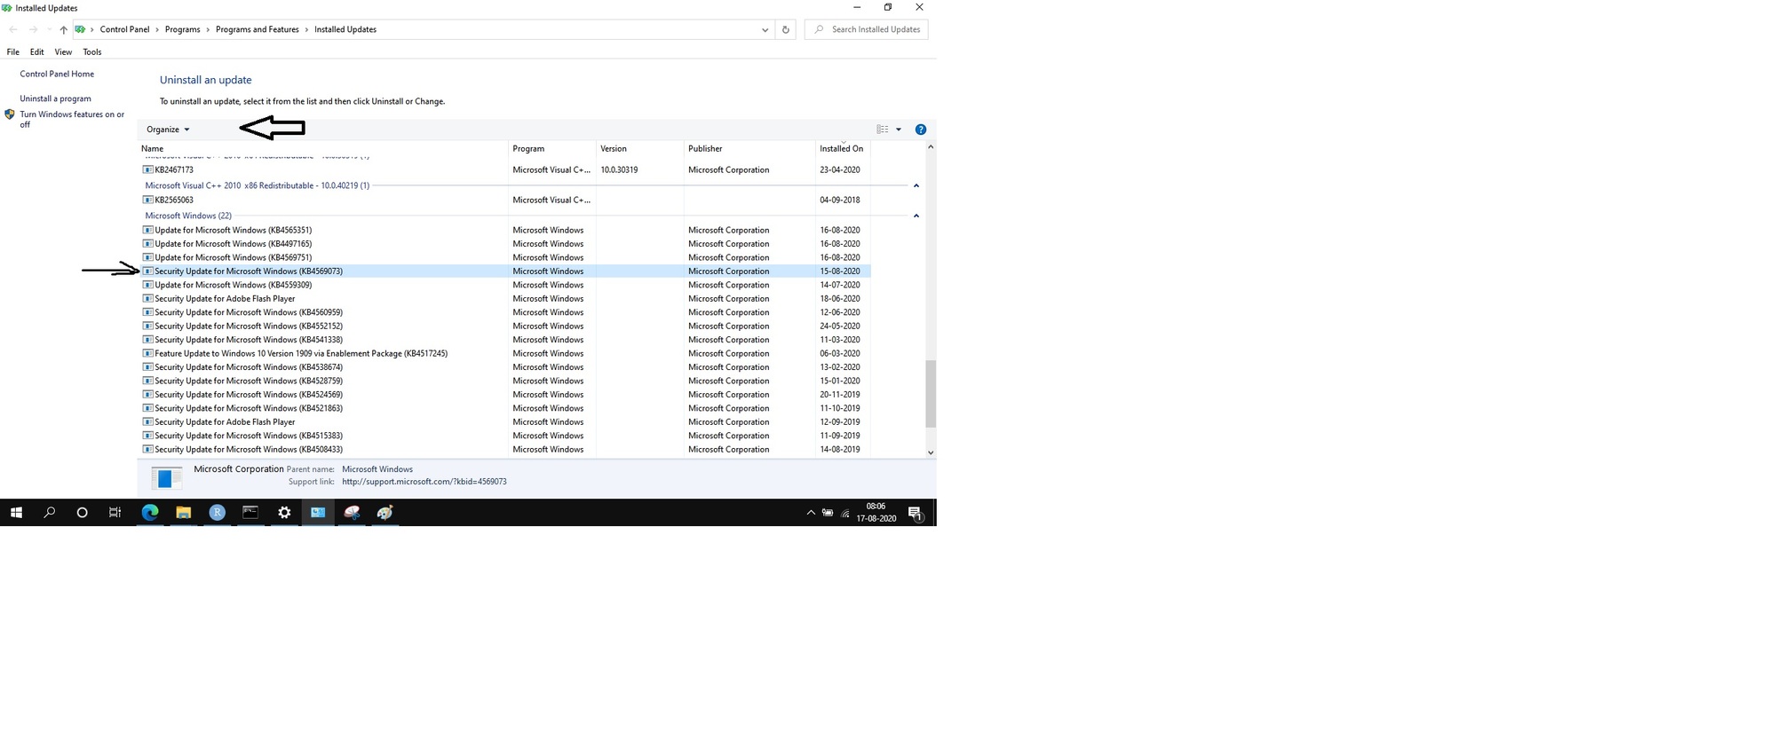Image resolution: width=1776 pixels, height=755 pixels.
Task: Check the battery status tray icon
Action: [828, 513]
